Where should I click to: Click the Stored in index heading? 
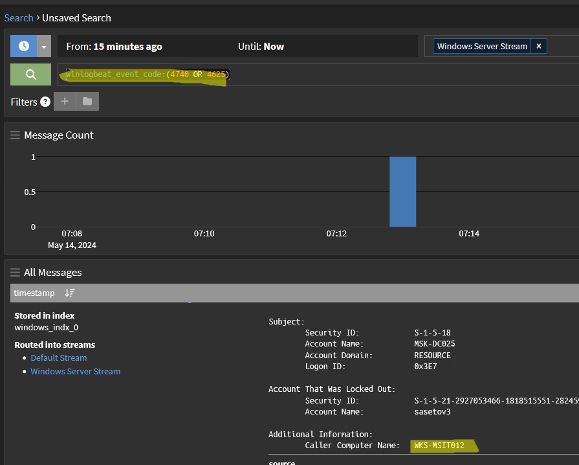pyautogui.click(x=44, y=315)
